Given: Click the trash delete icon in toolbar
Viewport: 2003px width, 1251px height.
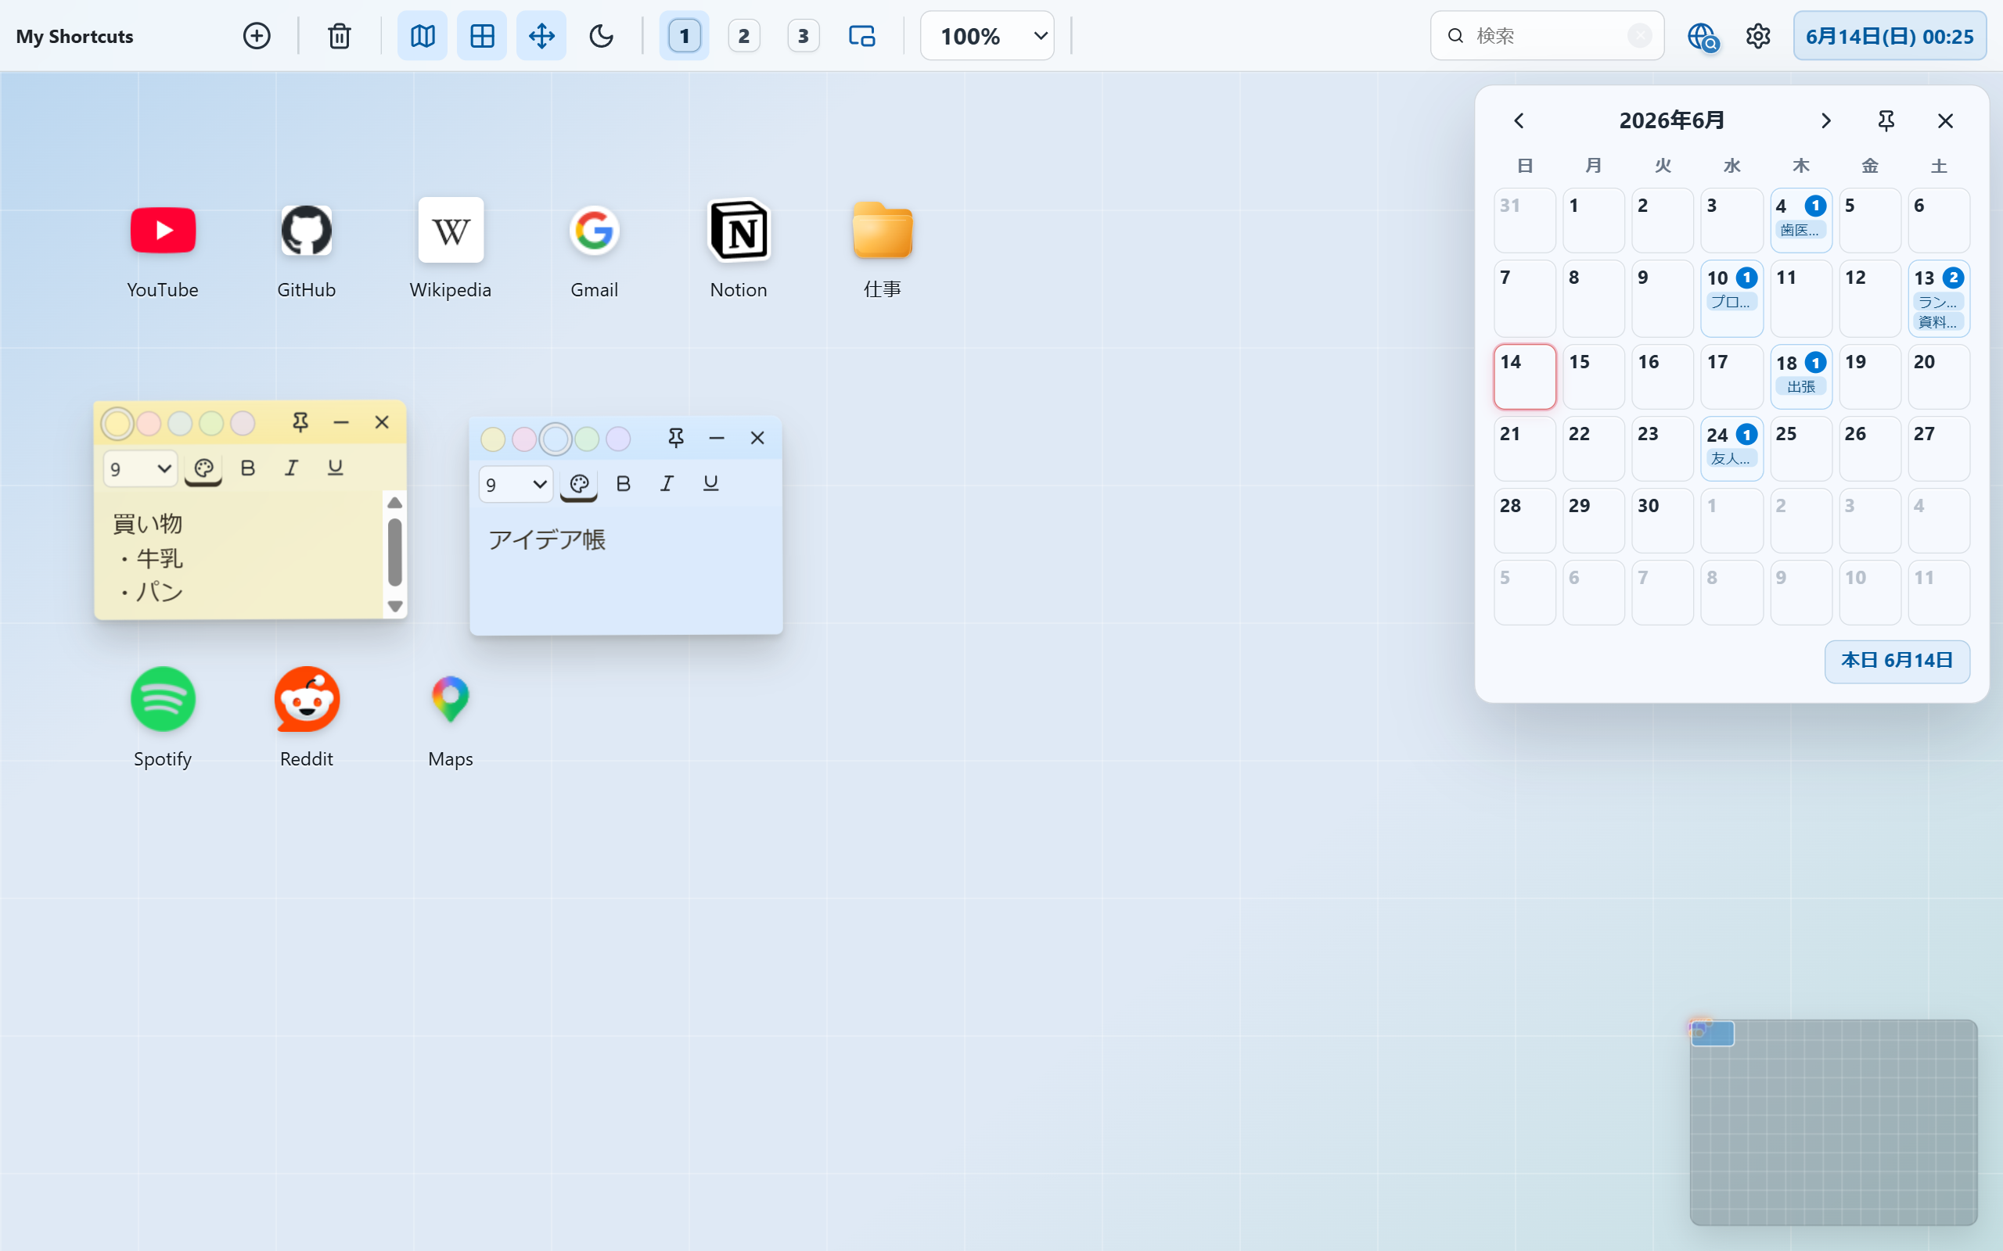Looking at the screenshot, I should 340,36.
